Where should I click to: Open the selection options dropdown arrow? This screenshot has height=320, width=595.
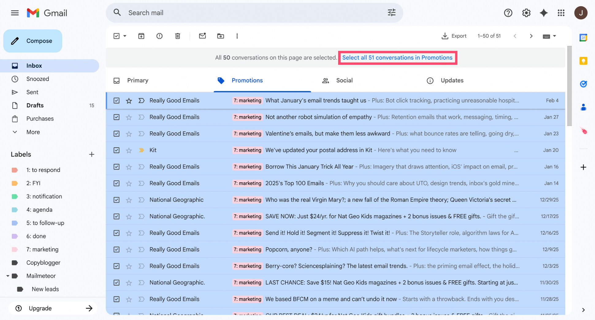click(x=125, y=36)
